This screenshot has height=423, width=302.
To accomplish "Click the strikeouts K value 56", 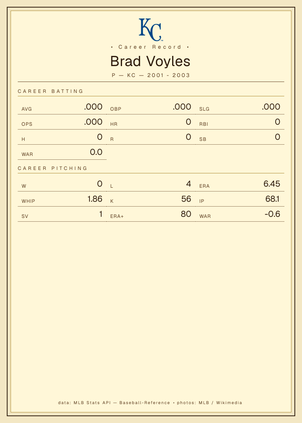I will [186, 199].
